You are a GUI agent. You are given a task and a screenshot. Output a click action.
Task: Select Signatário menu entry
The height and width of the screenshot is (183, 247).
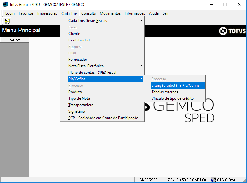105,111
